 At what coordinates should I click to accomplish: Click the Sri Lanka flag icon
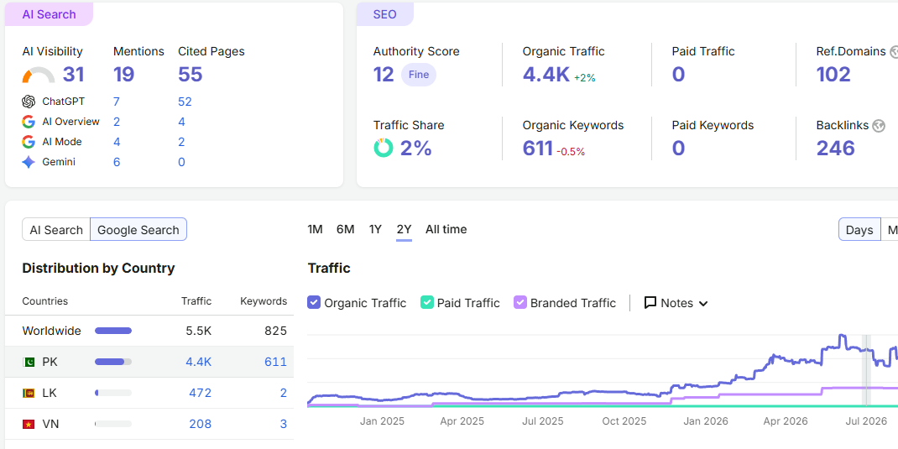point(28,393)
